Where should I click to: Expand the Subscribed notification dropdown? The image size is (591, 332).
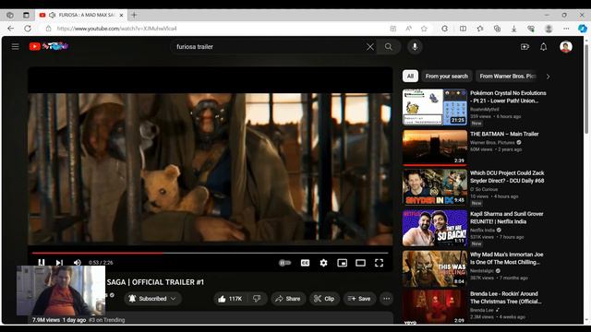(152, 299)
